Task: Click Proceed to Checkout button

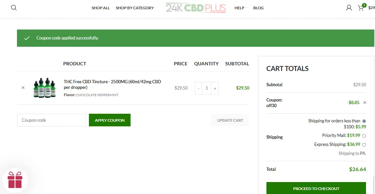Action: (x=316, y=188)
